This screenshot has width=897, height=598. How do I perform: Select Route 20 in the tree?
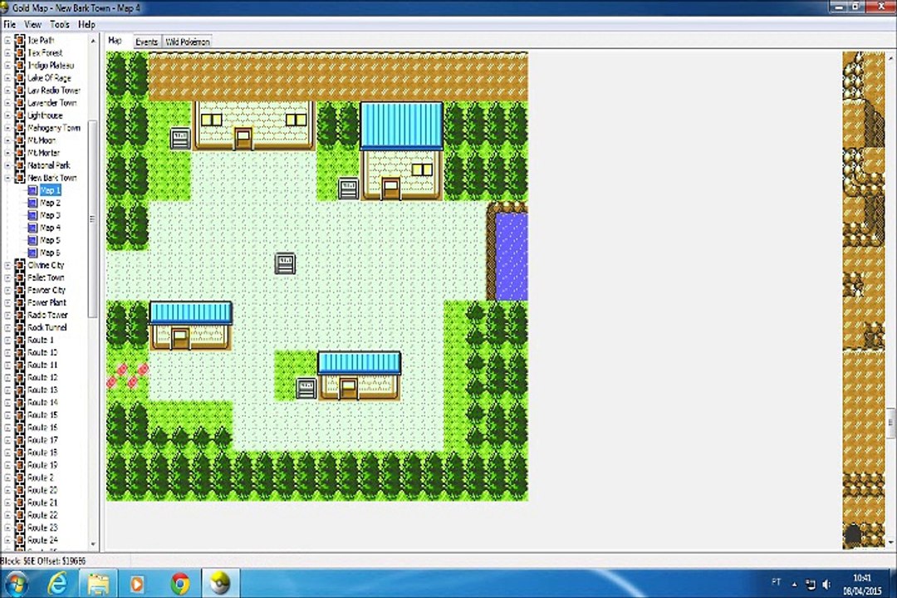[42, 490]
